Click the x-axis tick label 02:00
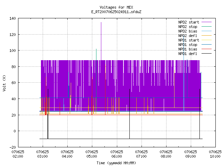The height and width of the screenshot is (166, 222). pyautogui.click(x=18, y=156)
